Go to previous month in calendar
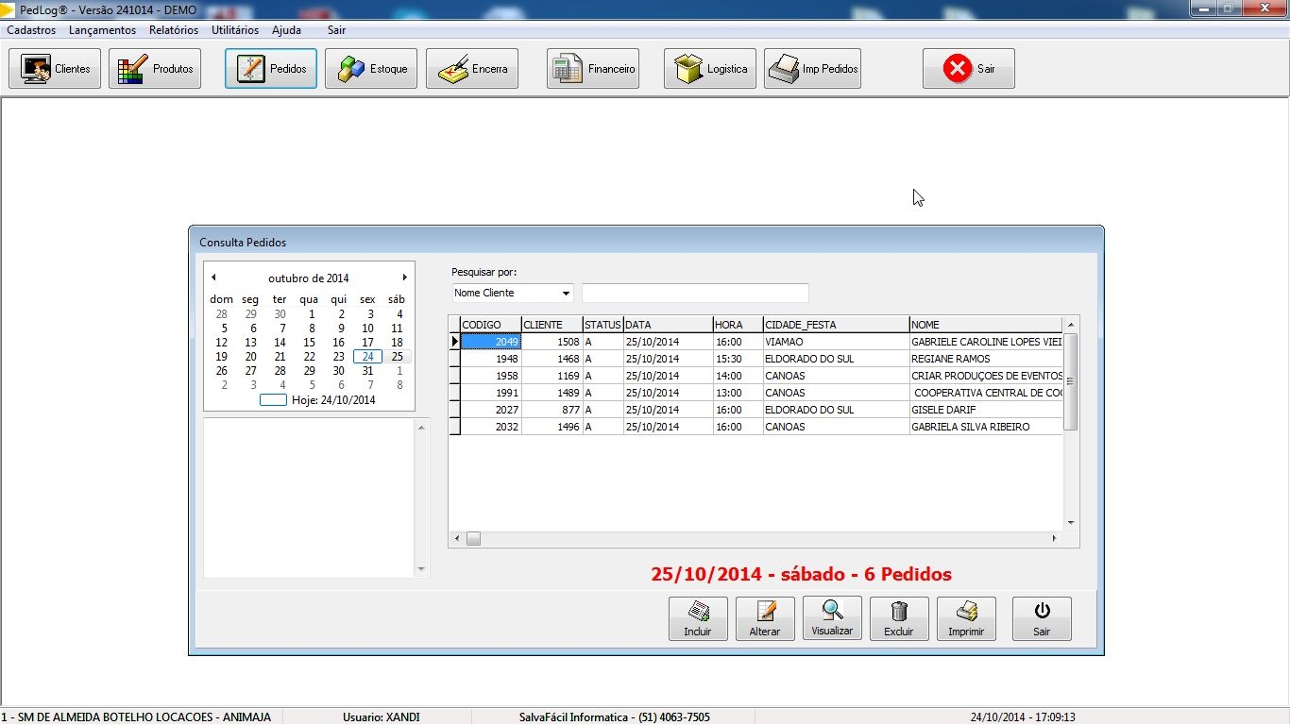Viewport: 1290px width, 725px height. 213,278
